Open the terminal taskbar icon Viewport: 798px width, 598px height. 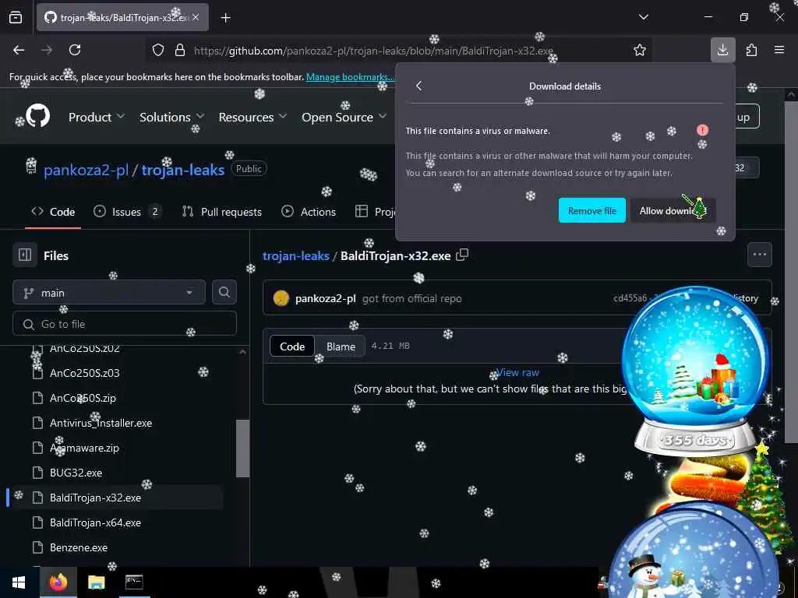[134, 582]
